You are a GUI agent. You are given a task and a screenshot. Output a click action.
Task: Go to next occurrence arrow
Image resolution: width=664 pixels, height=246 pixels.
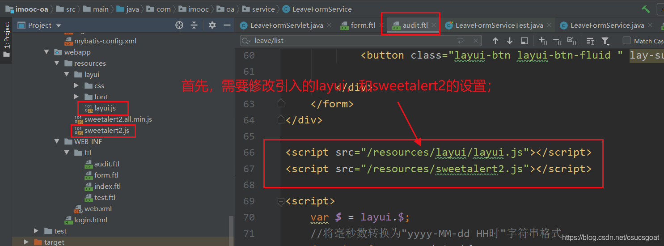pos(510,41)
